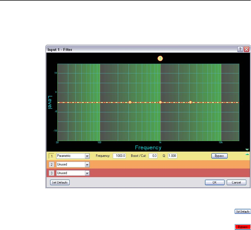Screen dimensions: 251x230
Task: Click the help question mark button
Action: [x=240, y=49]
